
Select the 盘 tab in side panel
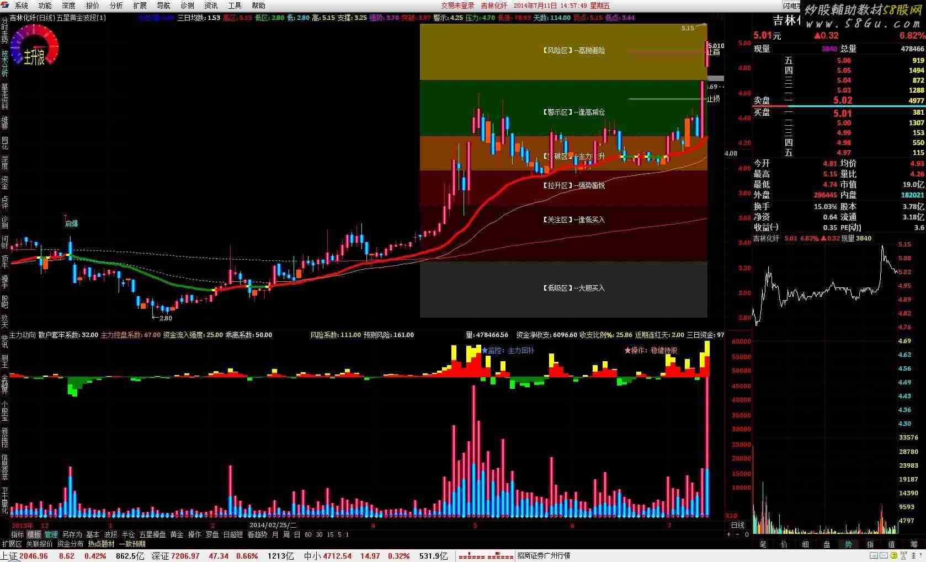pyautogui.click(x=827, y=544)
